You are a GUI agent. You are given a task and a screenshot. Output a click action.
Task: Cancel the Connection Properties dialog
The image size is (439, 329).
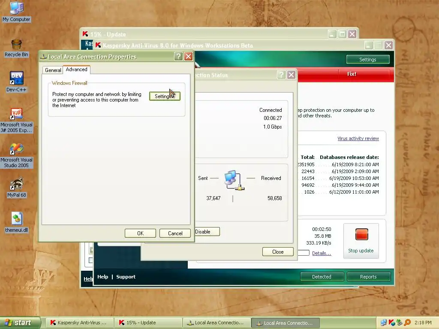[x=175, y=233]
